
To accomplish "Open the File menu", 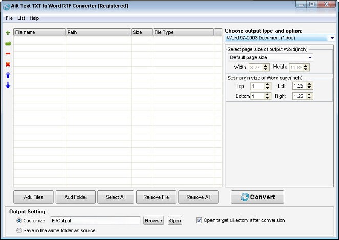I will click(x=9, y=18).
